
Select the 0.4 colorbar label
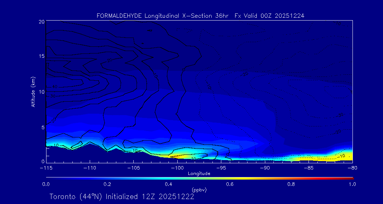[168, 184]
